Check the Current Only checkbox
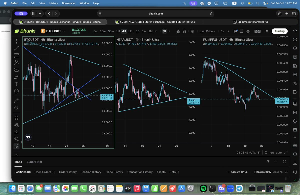Image resolution: width=300 pixels, height=195 pixels. click(x=255, y=172)
